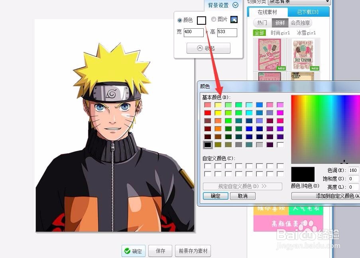Select pure blue basic color swatch

[249, 129]
